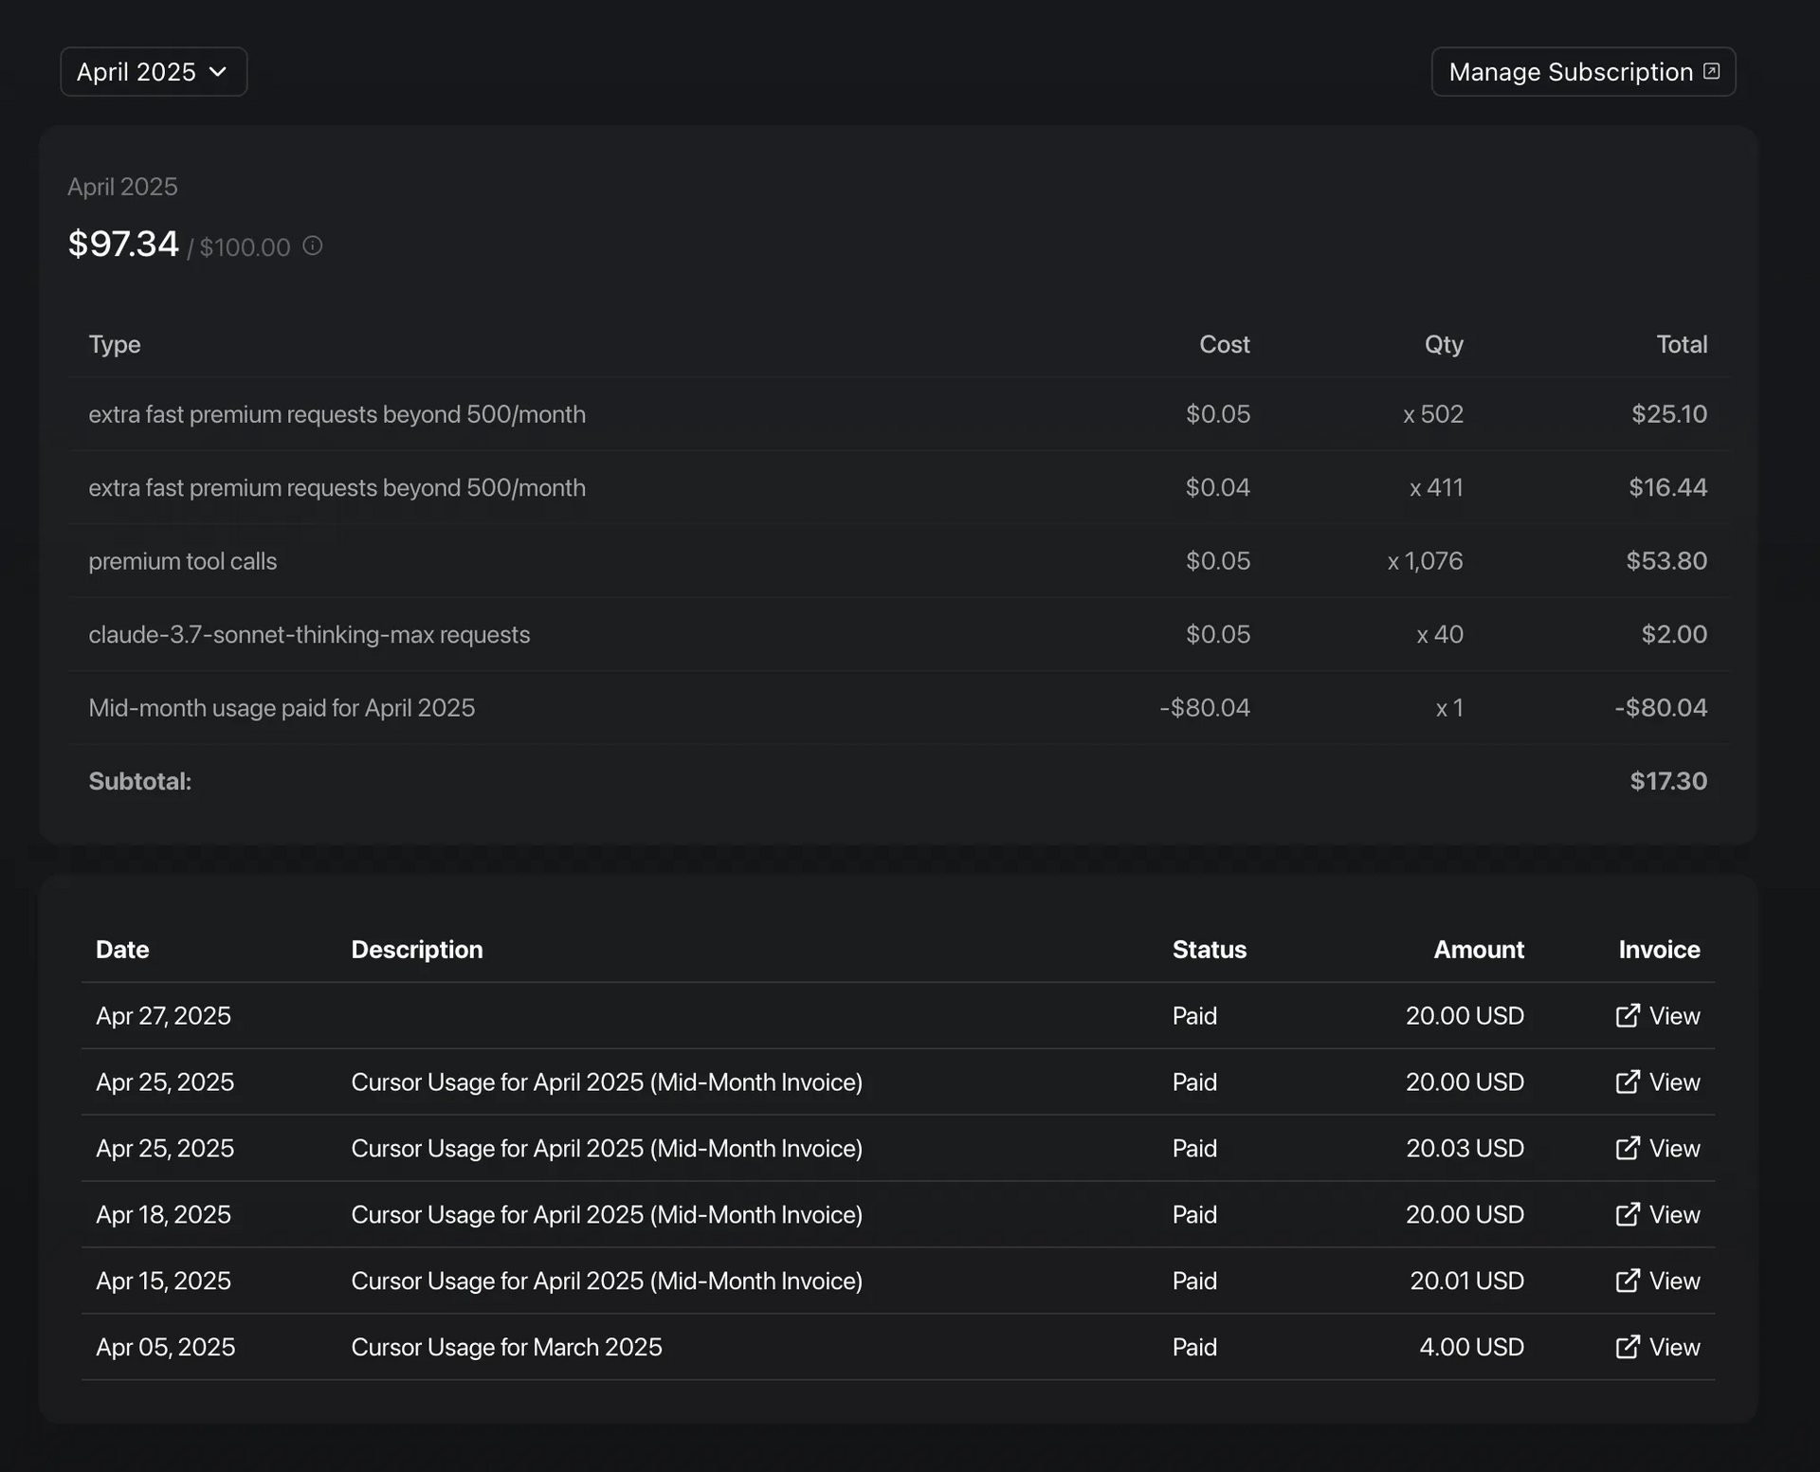This screenshot has height=1472, width=1820.
Task: Click external icon for 20.03 USD invoice
Action: pos(1627,1149)
